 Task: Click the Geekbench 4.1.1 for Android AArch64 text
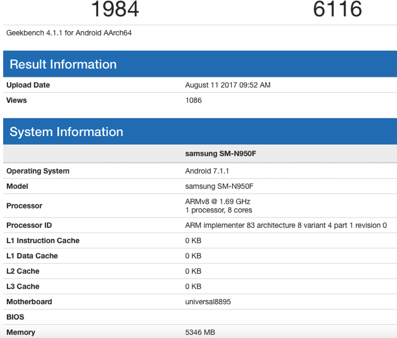69,33
